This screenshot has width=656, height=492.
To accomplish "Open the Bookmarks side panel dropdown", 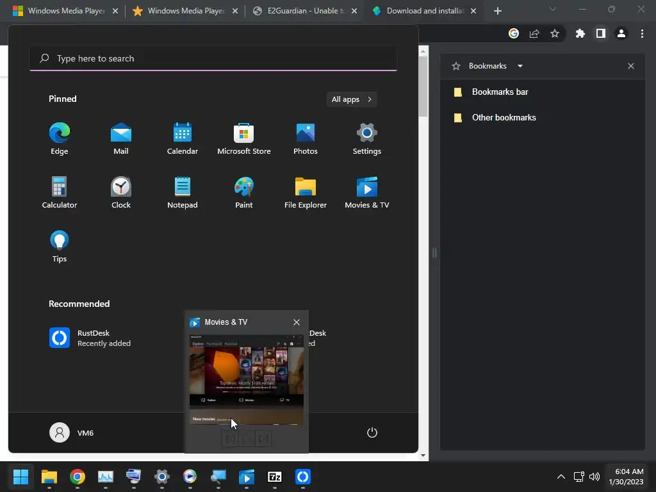I will coord(520,66).
